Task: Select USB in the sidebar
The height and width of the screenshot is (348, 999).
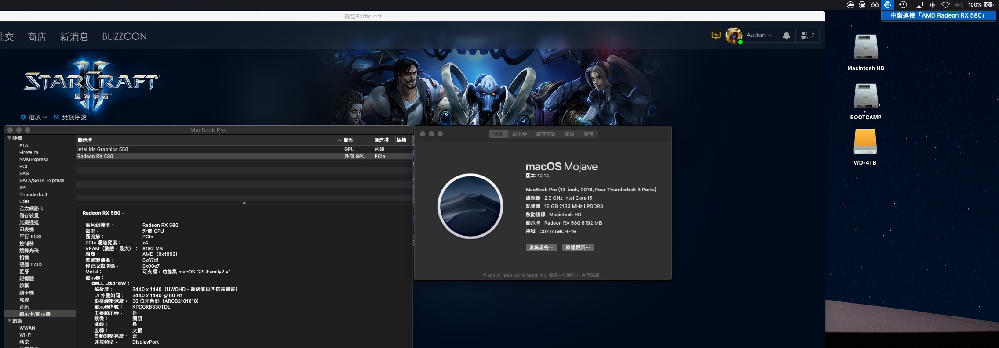Action: [x=24, y=201]
